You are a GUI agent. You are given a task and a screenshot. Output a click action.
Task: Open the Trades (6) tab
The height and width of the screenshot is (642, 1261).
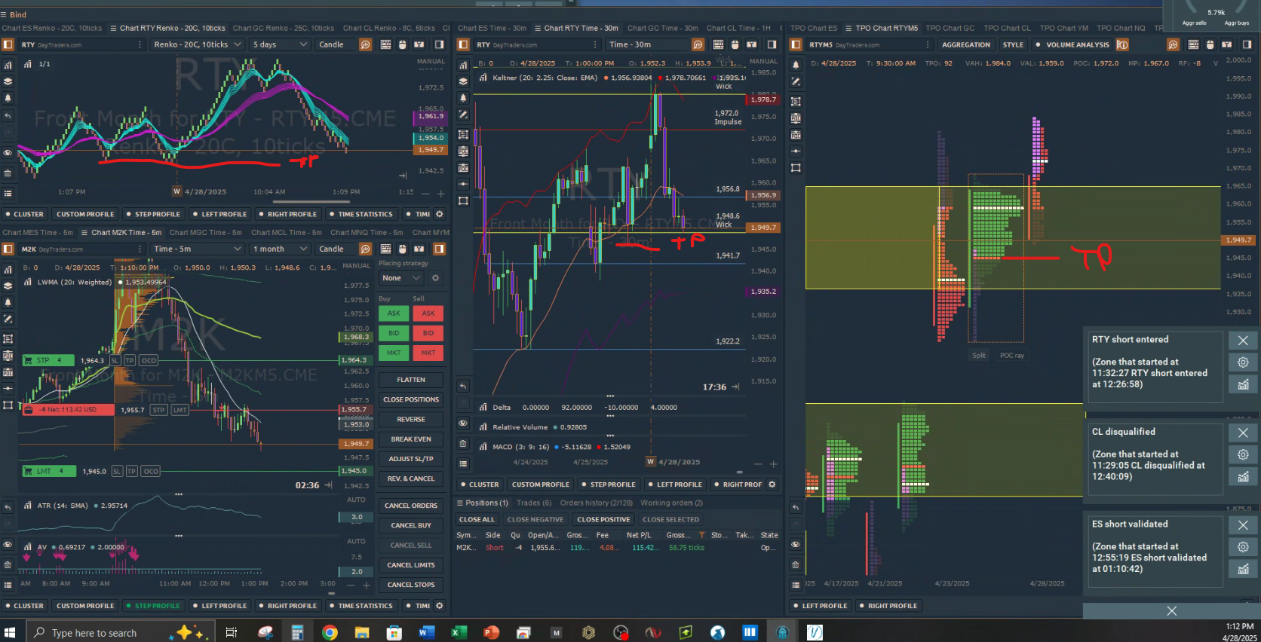coord(534,503)
